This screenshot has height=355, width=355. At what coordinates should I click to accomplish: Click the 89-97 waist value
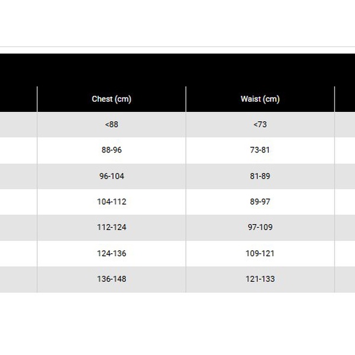point(260,202)
